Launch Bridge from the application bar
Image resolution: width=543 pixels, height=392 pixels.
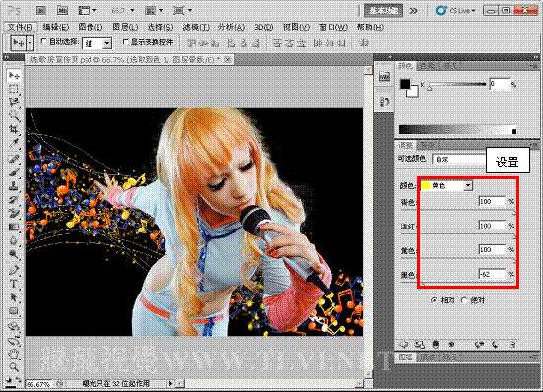[x=41, y=11]
